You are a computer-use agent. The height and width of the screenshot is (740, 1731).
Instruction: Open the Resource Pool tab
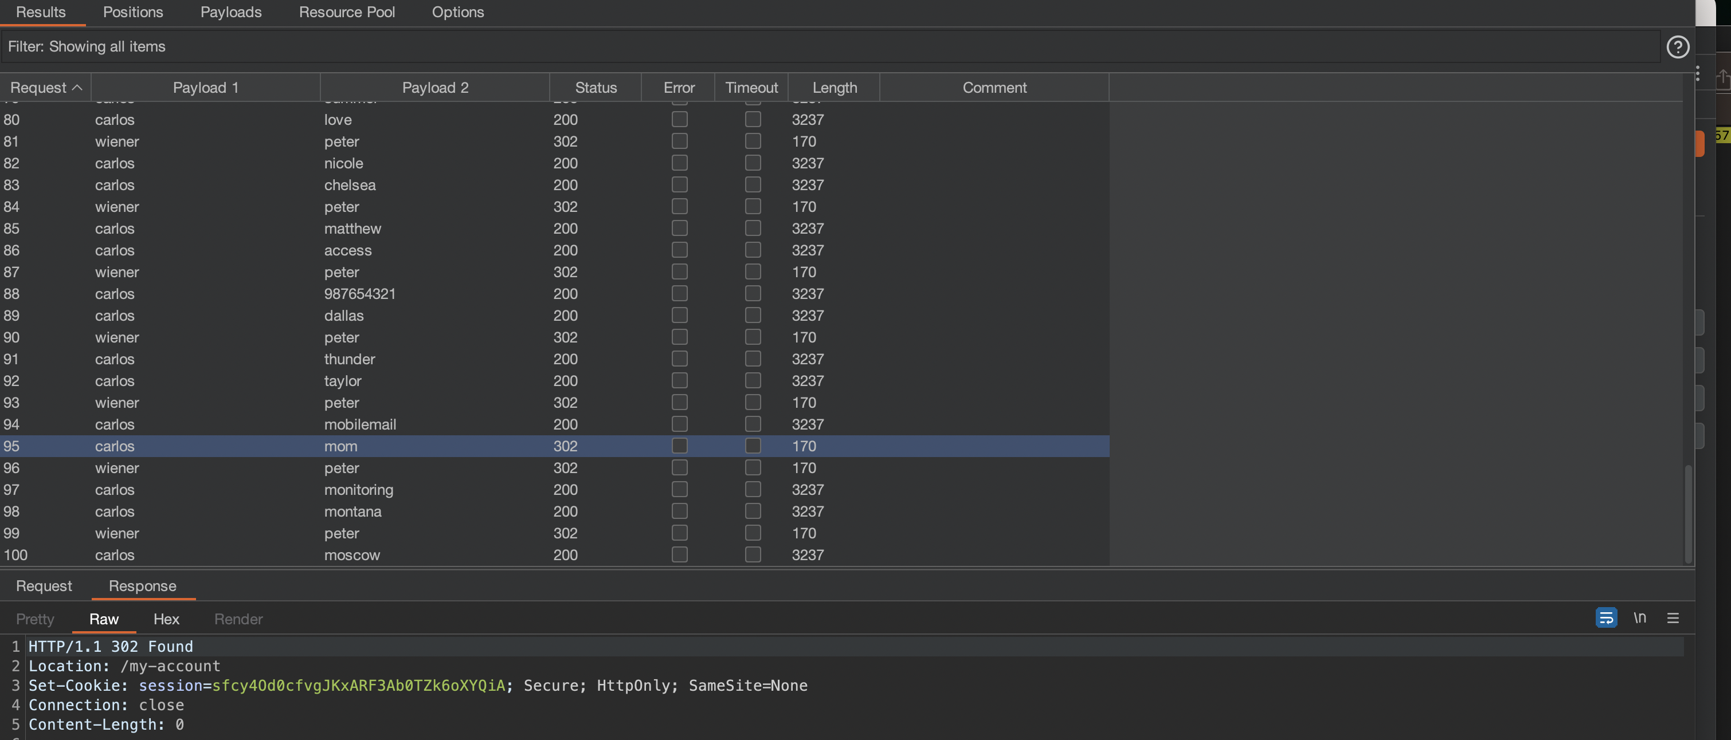pyautogui.click(x=347, y=12)
